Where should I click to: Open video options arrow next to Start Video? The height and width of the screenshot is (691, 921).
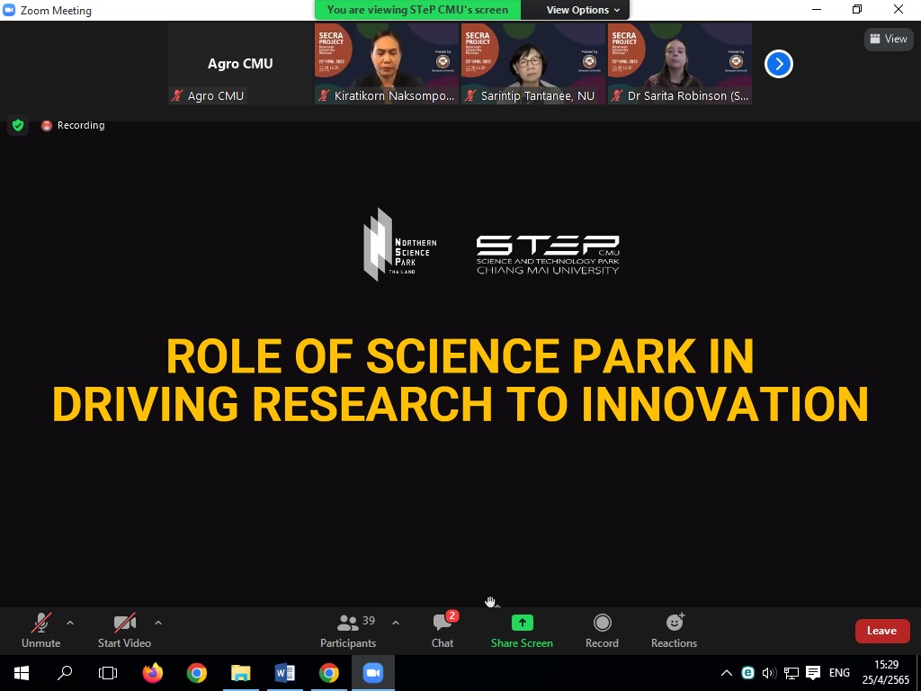coord(158,623)
